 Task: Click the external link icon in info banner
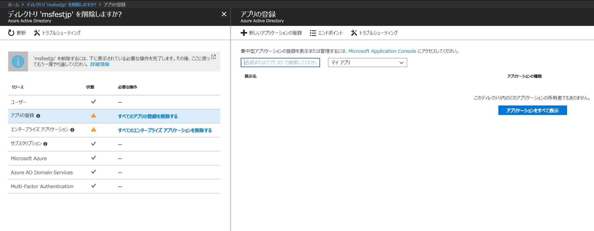[x=214, y=57]
